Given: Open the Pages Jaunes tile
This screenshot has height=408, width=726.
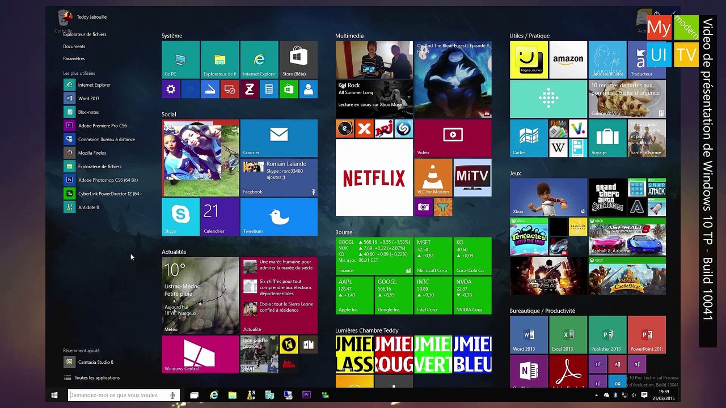Looking at the screenshot, I should click(x=529, y=59).
